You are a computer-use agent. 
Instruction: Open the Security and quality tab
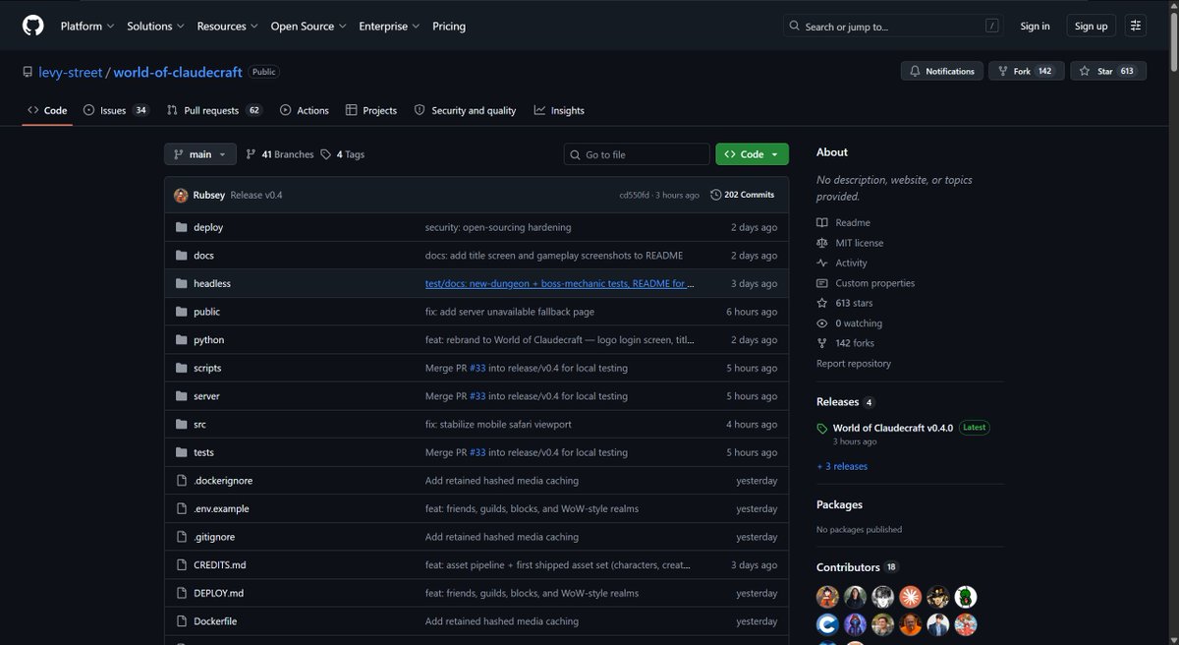point(465,110)
